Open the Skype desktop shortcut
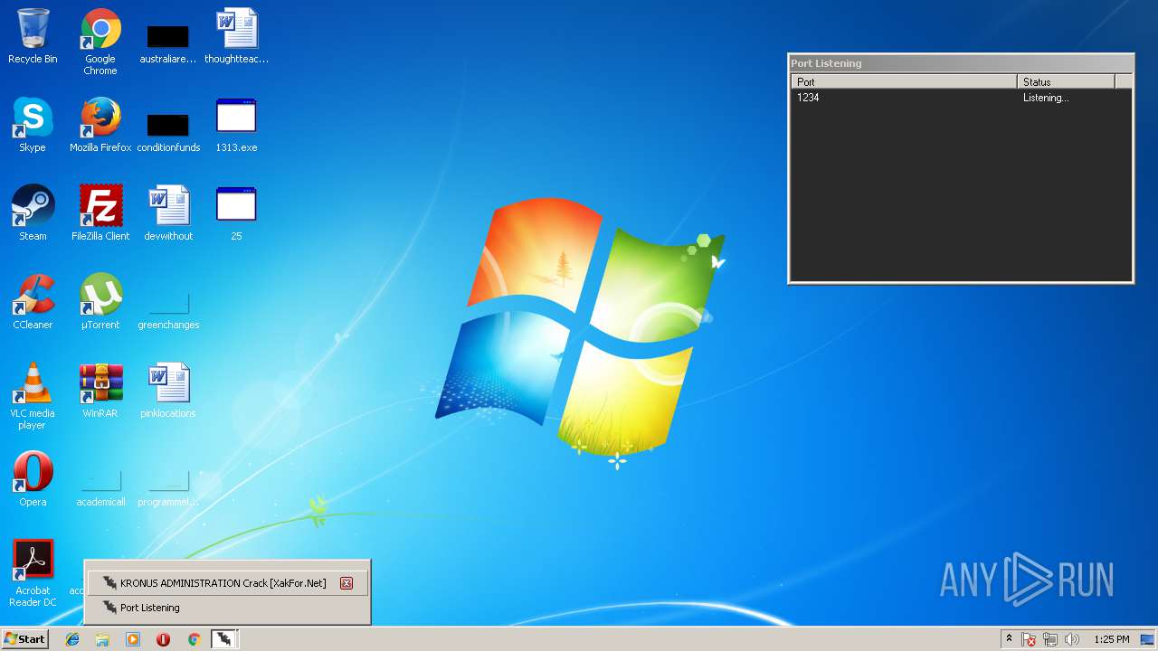The height and width of the screenshot is (651, 1158). point(33,126)
